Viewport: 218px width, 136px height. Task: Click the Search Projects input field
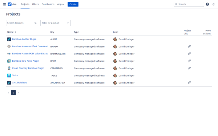[22, 23]
